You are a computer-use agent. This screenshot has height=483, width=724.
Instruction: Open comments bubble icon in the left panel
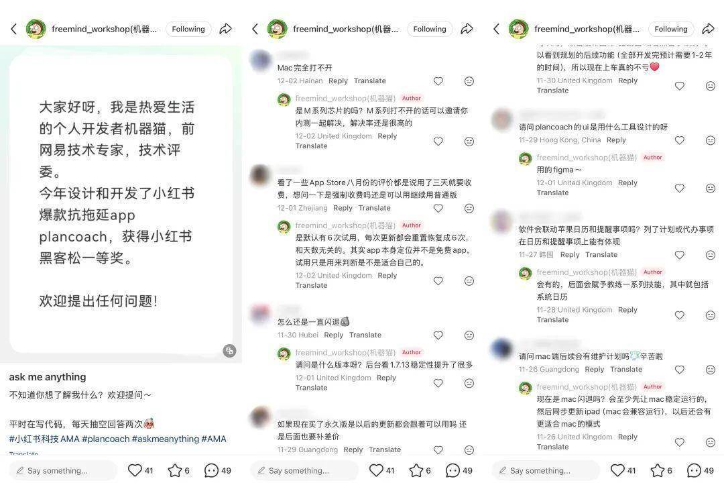click(x=211, y=470)
